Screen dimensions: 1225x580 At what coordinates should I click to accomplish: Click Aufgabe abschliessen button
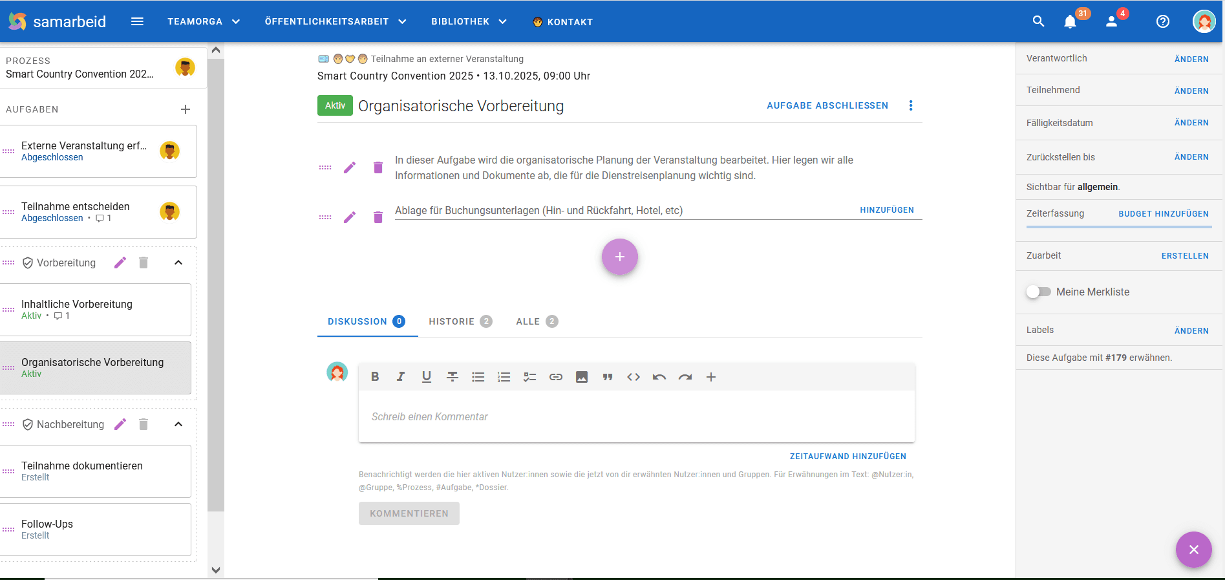point(827,105)
